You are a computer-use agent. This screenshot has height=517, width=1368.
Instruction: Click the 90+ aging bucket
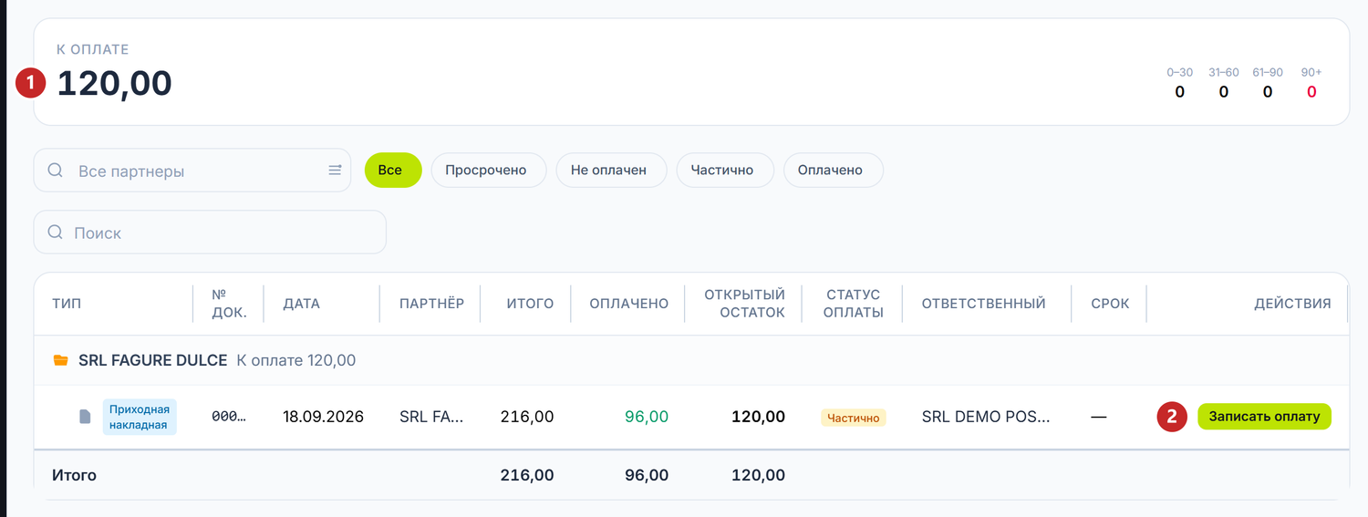tap(1311, 83)
